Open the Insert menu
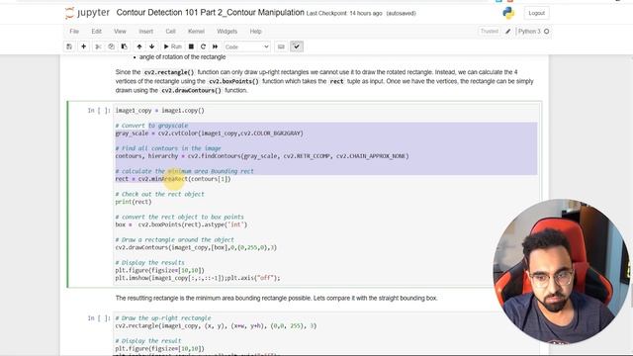Image resolution: width=633 pixels, height=356 pixels. (x=146, y=31)
